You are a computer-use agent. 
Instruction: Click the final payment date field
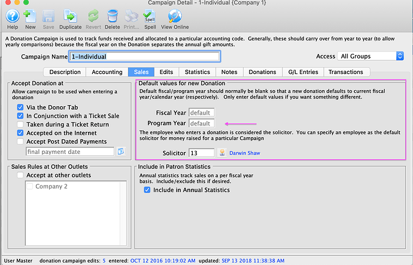[x=70, y=152]
